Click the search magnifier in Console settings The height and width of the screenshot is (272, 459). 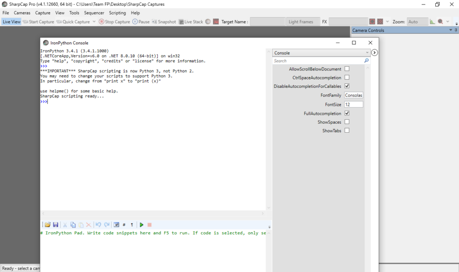[x=366, y=60]
